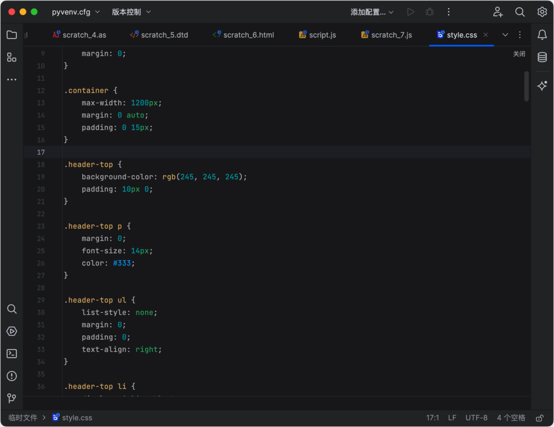This screenshot has width=554, height=427.
Task: Click the Debug bug button
Action: (430, 12)
